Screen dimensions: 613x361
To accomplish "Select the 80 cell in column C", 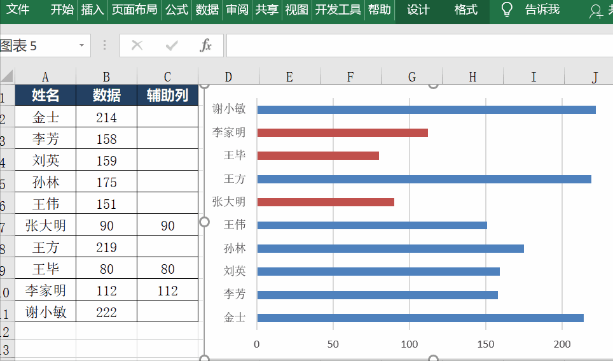I will coord(167,268).
